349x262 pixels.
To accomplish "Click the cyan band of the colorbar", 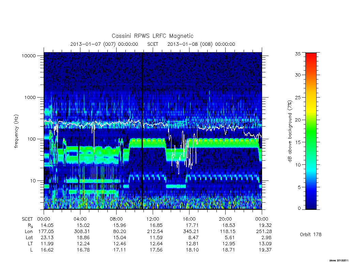I will pos(311,171).
